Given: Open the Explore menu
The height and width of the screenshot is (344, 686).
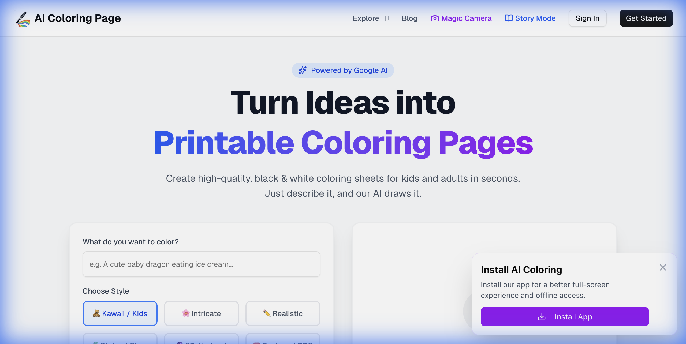Looking at the screenshot, I should pos(366,18).
